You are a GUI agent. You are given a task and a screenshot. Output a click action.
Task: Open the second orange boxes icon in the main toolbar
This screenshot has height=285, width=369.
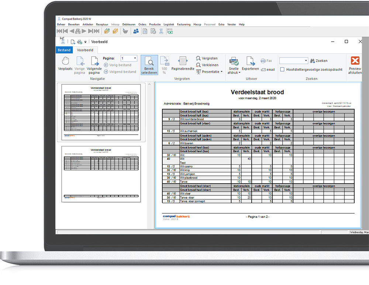pos(115,31)
